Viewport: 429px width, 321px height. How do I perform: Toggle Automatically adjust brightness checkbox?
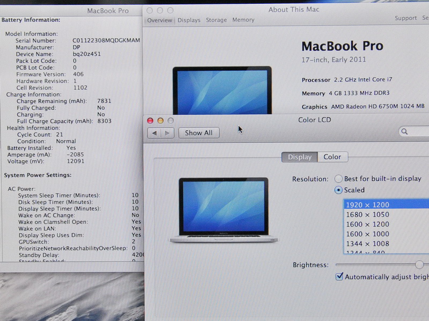pyautogui.click(x=339, y=277)
